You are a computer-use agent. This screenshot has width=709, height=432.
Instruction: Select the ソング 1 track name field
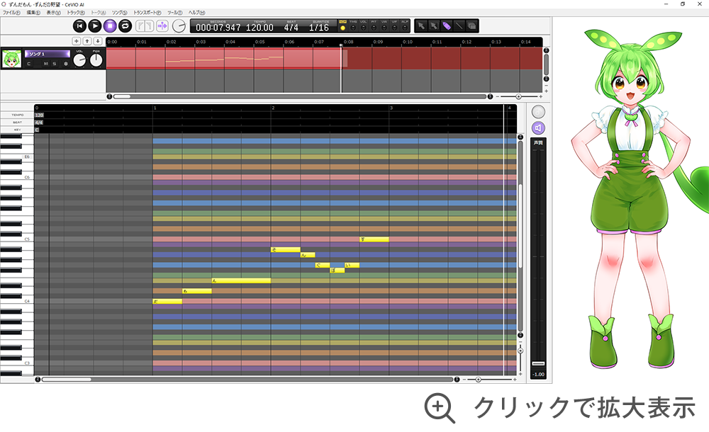[x=48, y=54]
